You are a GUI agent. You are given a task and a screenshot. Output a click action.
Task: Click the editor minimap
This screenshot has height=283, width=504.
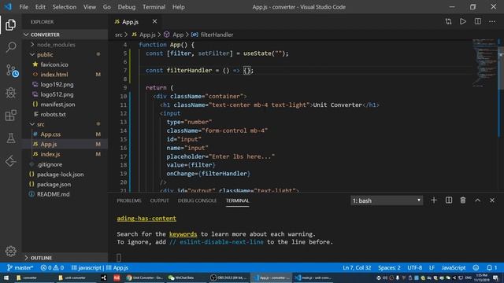point(484,63)
